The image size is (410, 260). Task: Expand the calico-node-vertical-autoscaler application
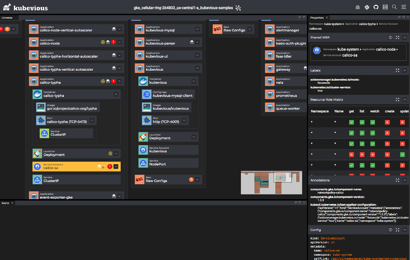120,29
